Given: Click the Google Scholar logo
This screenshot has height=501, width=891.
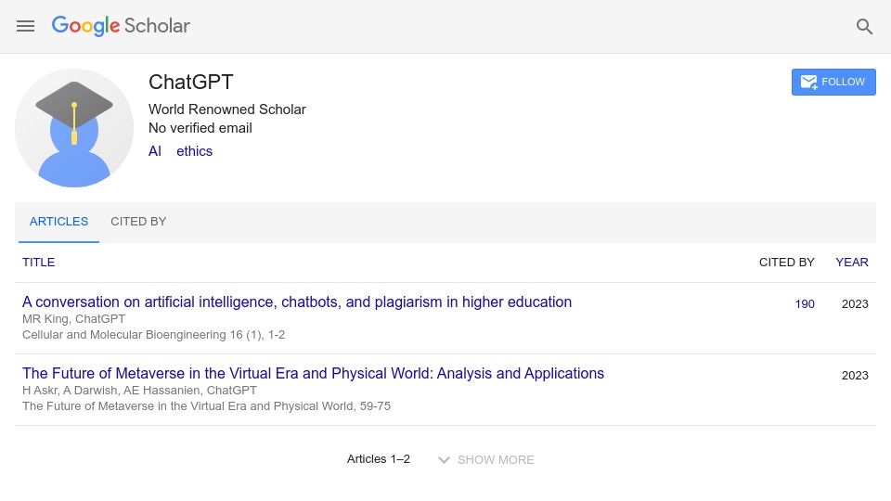Looking at the screenshot, I should (121, 26).
